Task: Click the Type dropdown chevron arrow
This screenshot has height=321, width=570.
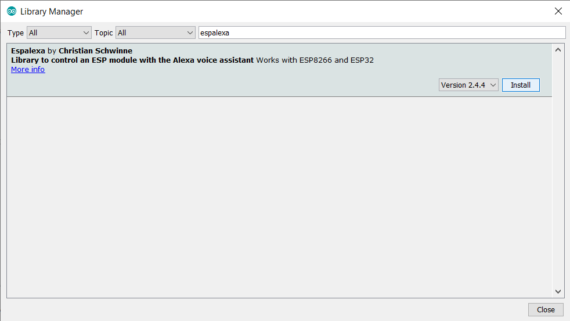Action: (x=86, y=33)
